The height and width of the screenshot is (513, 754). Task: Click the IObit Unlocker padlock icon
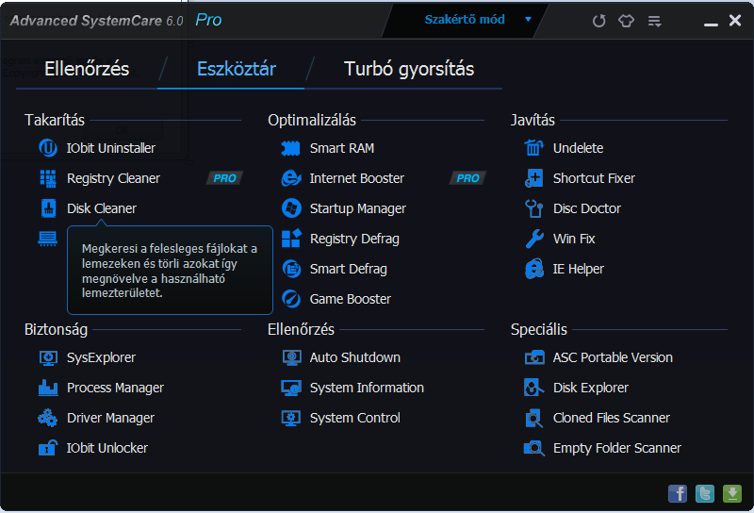tap(48, 448)
